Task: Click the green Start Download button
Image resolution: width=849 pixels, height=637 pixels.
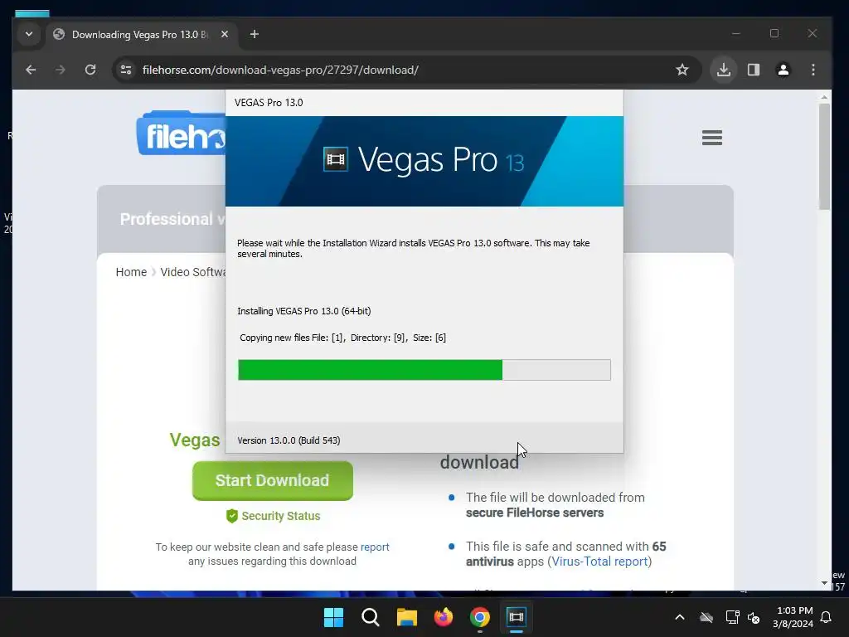Action: (272, 480)
